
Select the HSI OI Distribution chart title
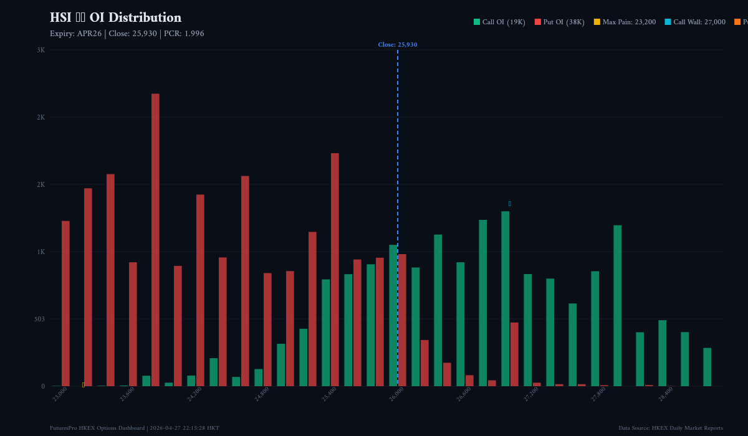pyautogui.click(x=115, y=17)
